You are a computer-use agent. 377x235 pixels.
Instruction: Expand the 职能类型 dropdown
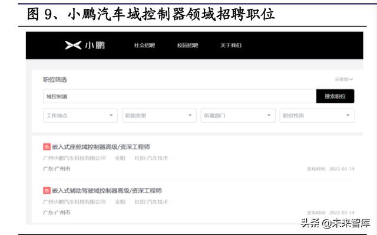(159, 116)
